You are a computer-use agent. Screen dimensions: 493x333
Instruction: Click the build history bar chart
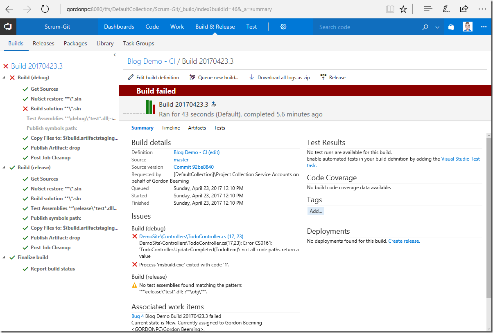coord(151,107)
